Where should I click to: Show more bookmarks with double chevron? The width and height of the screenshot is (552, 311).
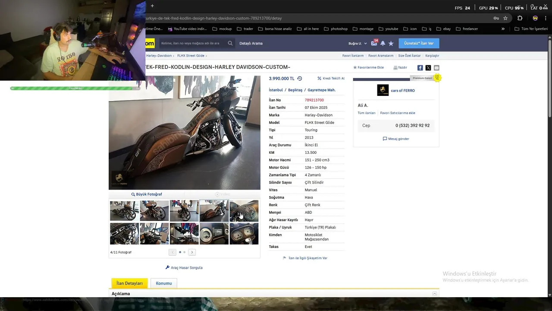pyautogui.click(x=503, y=29)
